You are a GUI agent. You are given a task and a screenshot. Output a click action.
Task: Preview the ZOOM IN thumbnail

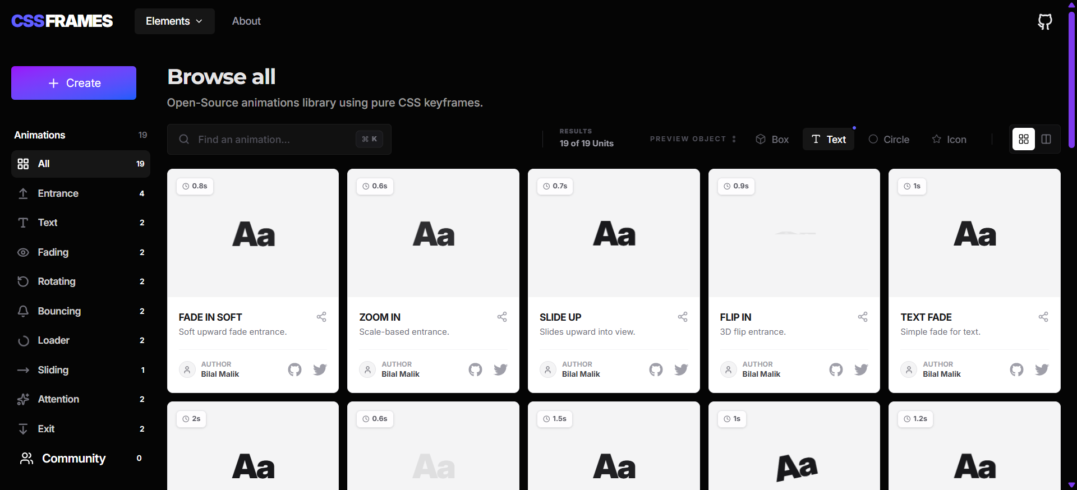[434, 233]
